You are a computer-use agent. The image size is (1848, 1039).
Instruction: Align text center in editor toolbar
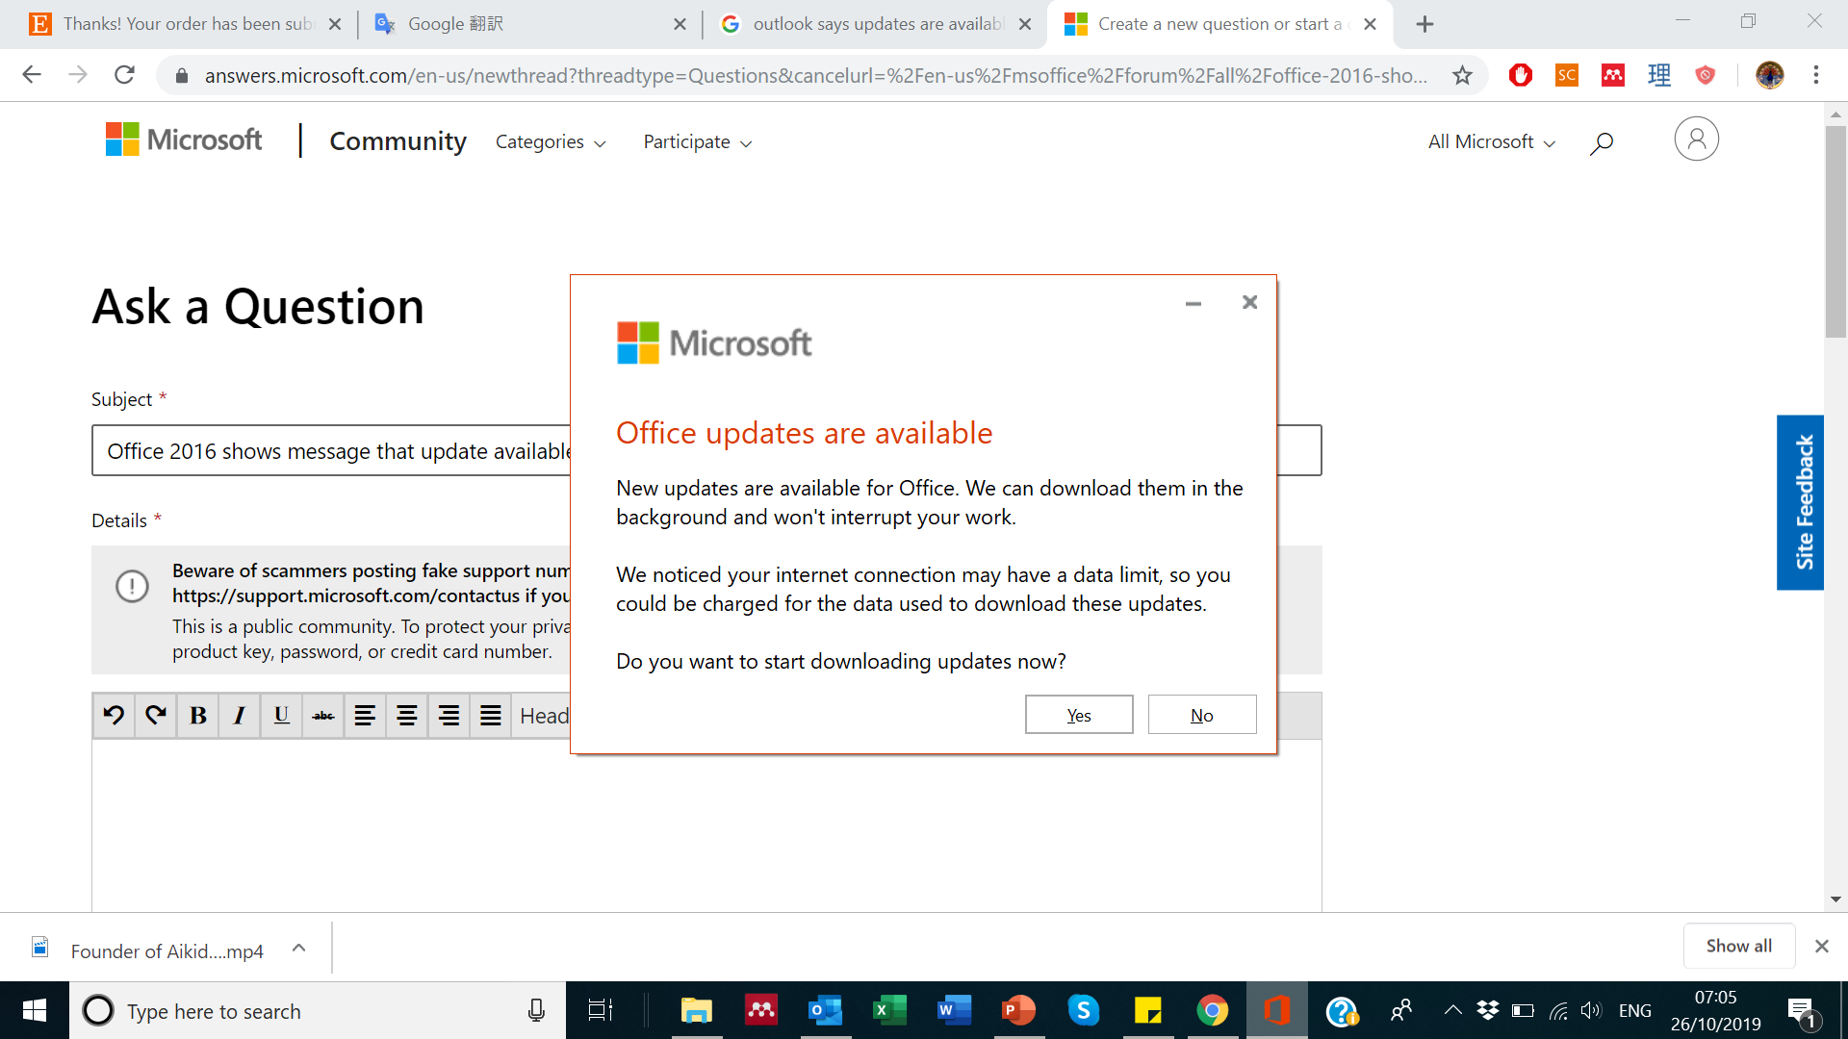pyautogui.click(x=407, y=716)
